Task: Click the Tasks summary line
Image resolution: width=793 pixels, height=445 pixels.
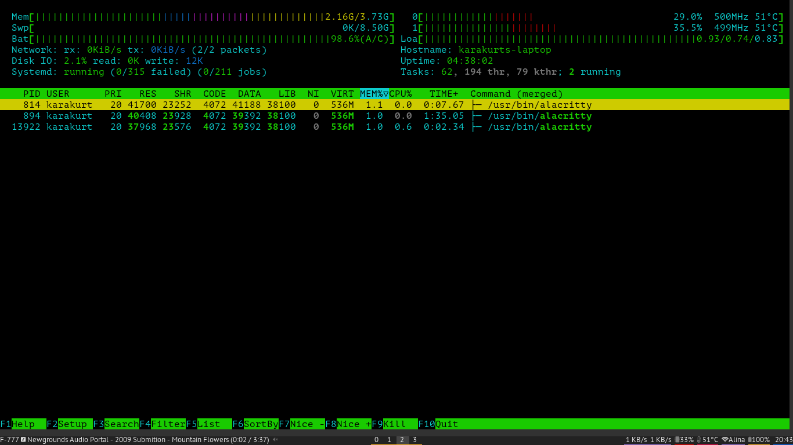Action: tap(511, 72)
